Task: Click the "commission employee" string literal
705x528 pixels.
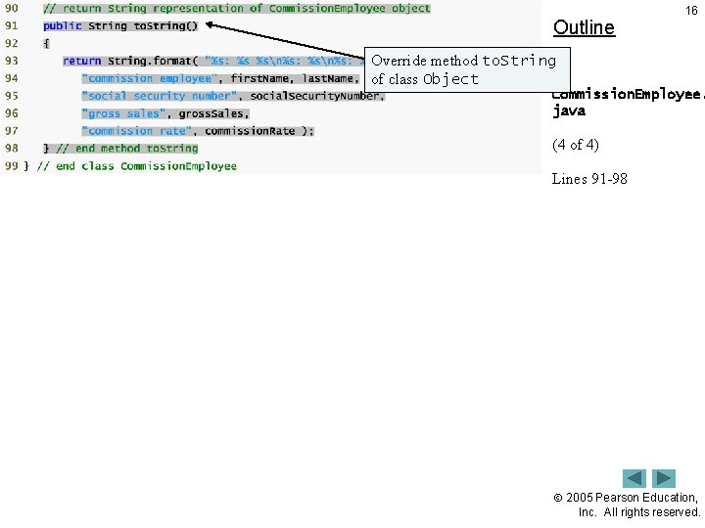Action: [x=150, y=78]
